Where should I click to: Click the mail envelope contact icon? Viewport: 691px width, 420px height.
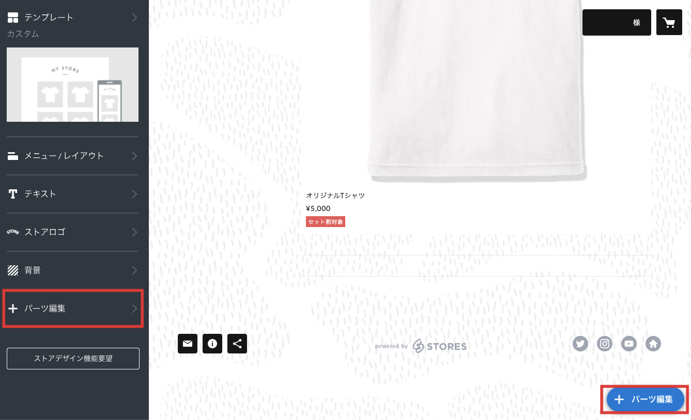pyautogui.click(x=188, y=344)
